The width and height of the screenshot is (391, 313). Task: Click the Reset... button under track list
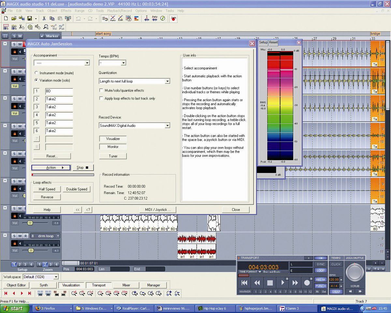(x=52, y=156)
